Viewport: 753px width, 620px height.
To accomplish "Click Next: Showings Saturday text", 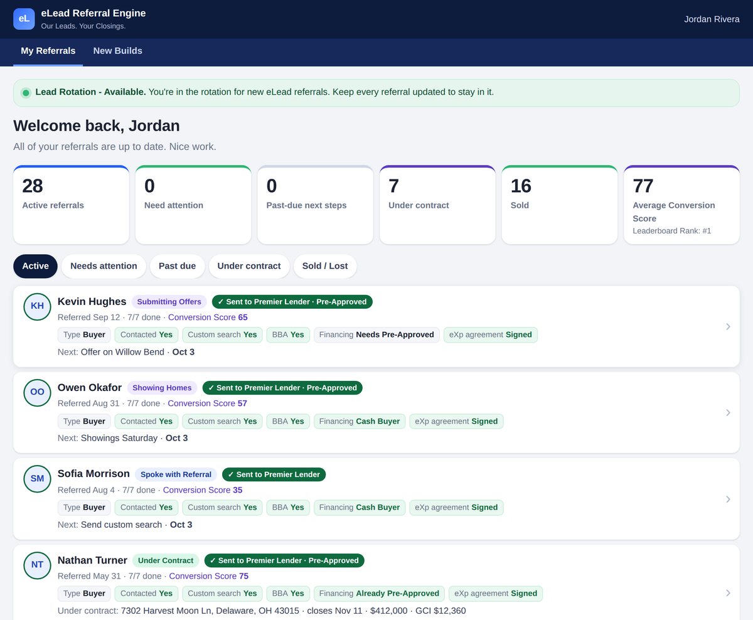I will 122,438.
